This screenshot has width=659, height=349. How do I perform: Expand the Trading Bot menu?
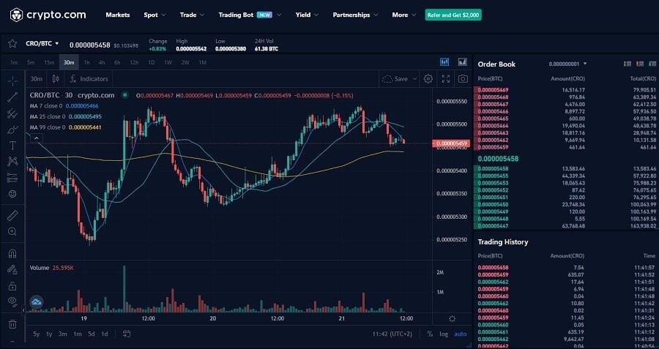point(250,15)
